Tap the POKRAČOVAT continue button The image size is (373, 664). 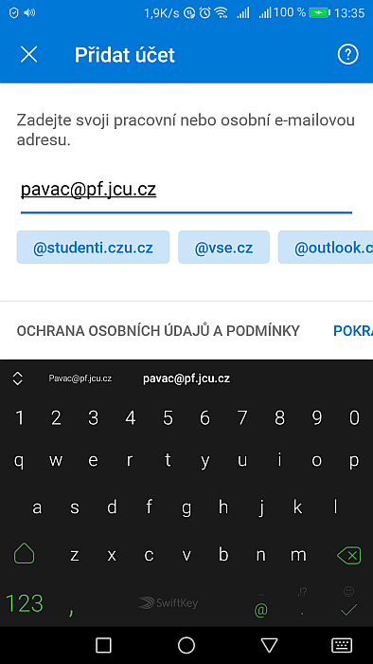click(x=353, y=331)
